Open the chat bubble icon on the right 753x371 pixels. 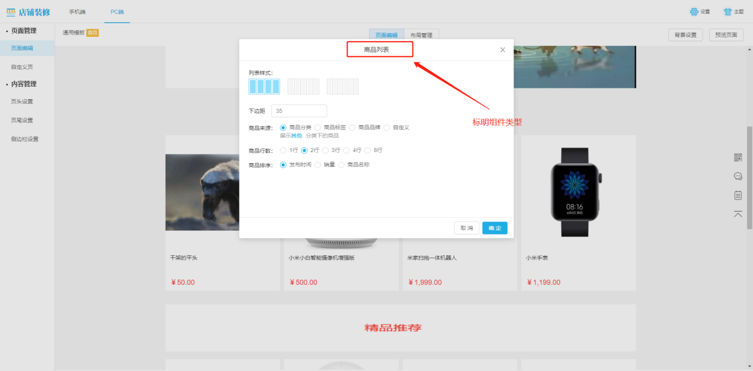click(x=738, y=176)
